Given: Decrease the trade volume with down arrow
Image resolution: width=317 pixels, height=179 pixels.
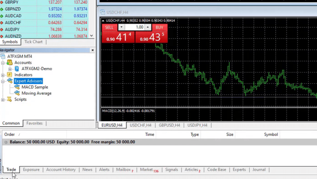Looking at the screenshot, I should coord(121,27).
